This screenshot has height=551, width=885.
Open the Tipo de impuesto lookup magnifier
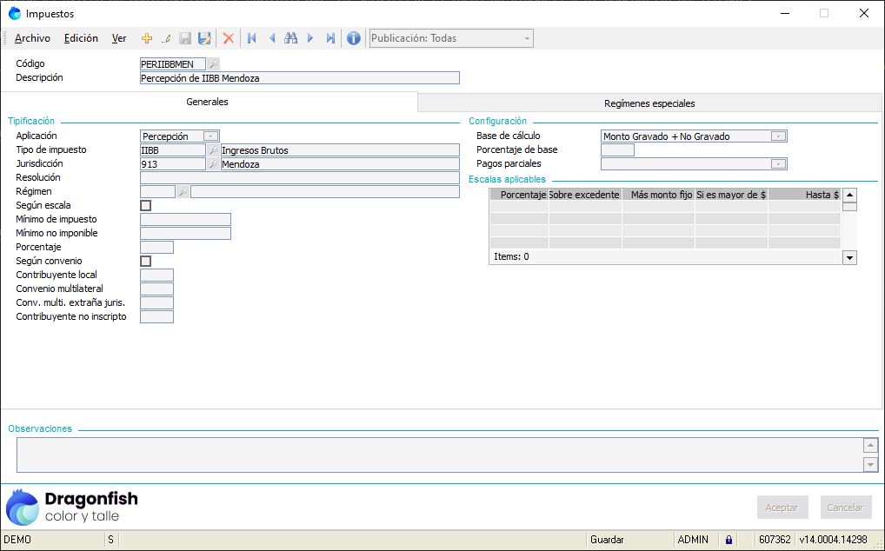(x=213, y=150)
